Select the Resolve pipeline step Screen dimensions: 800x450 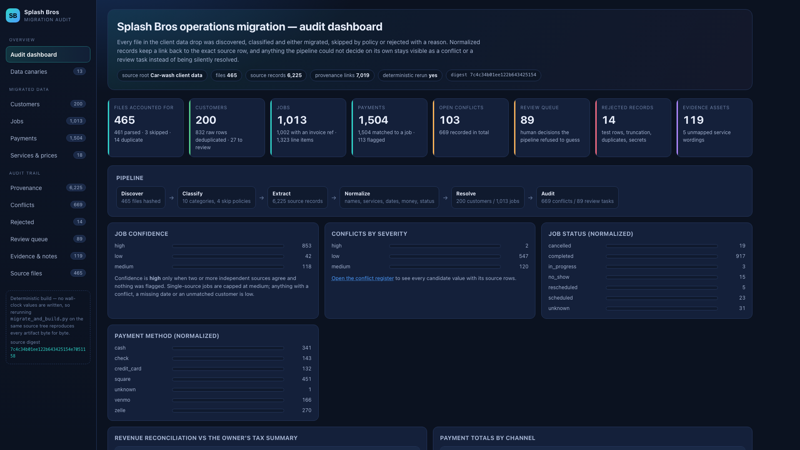pyautogui.click(x=488, y=197)
